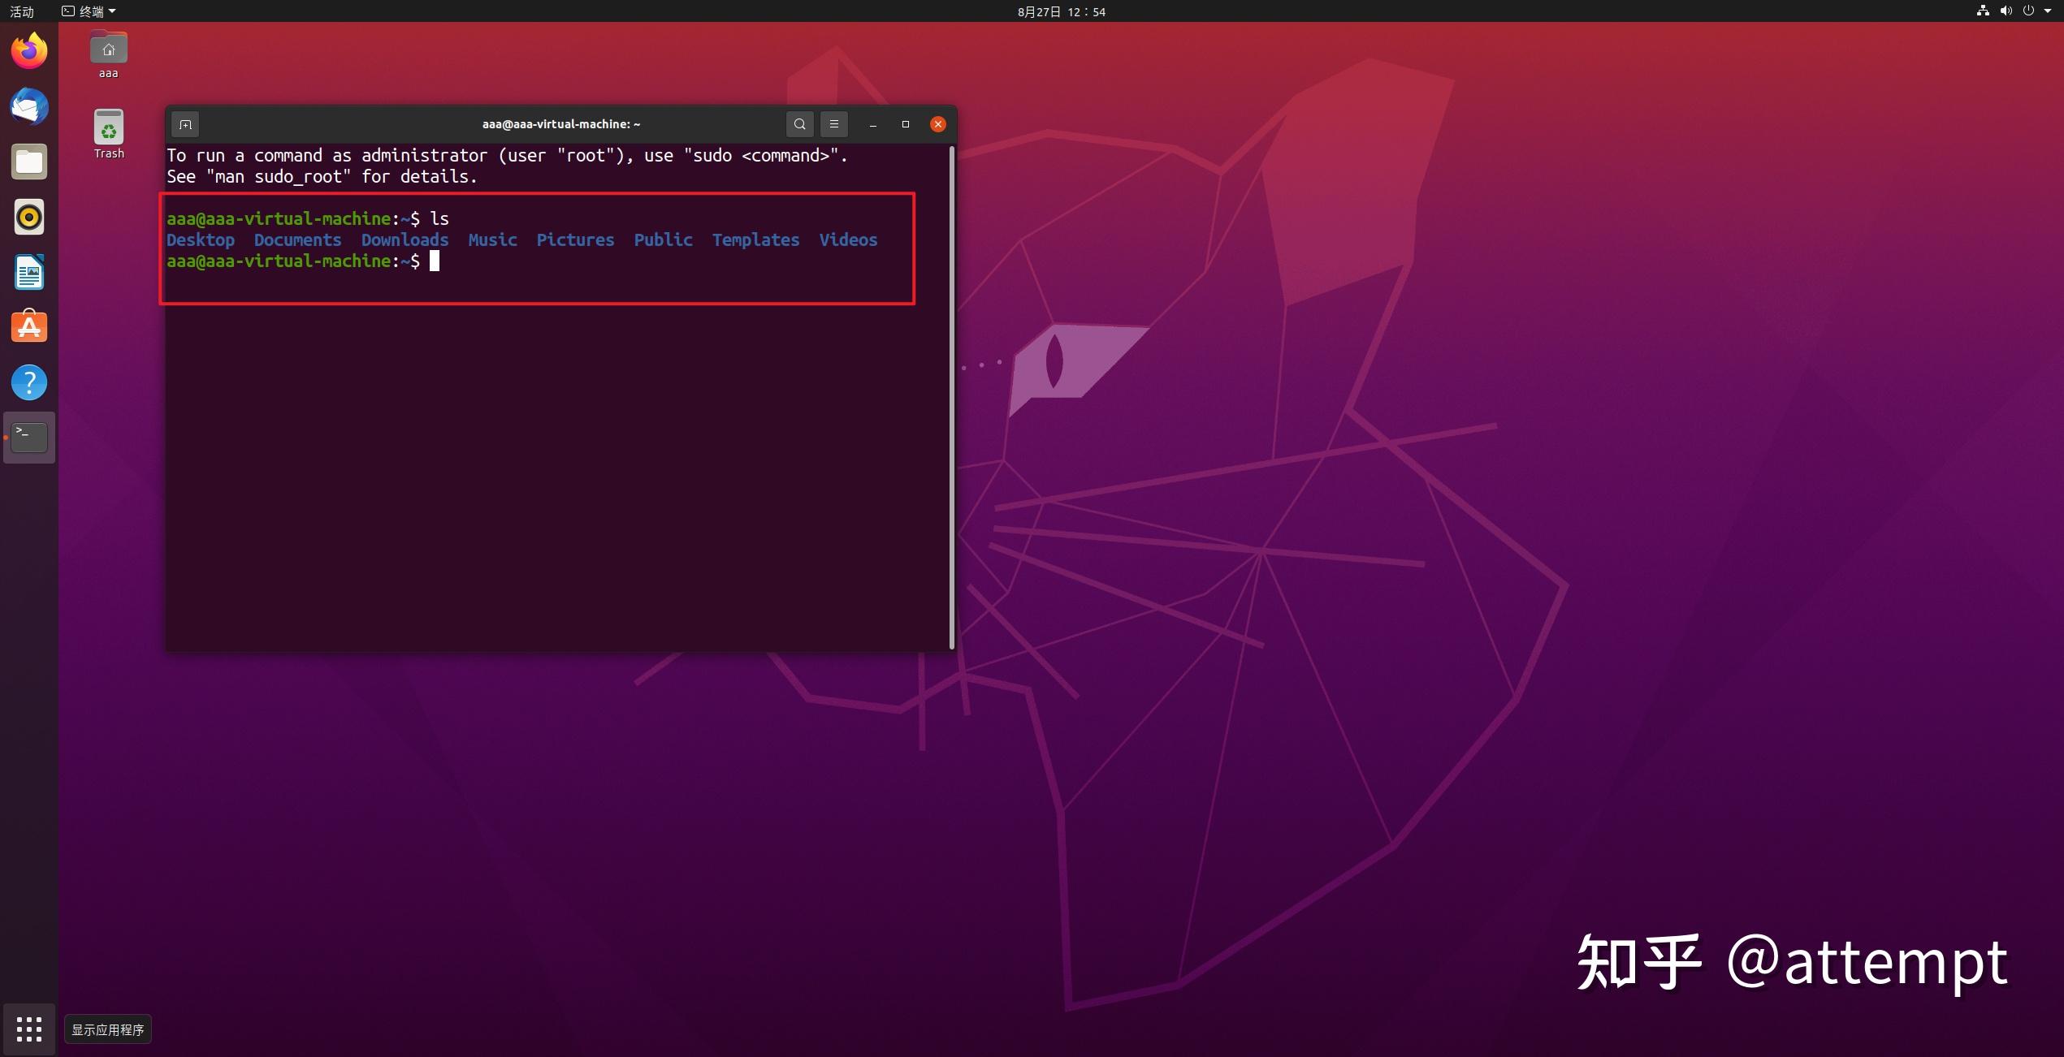Screen dimensions: 2064x1057
Task: Open the date and time calendar
Action: [1061, 11]
